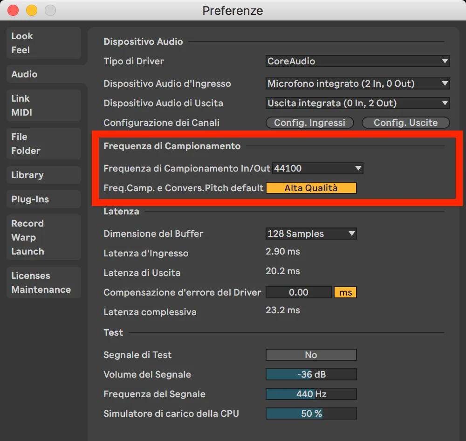Expand the 44100 sample rate dropdown
This screenshot has width=466, height=441.
[318, 168]
